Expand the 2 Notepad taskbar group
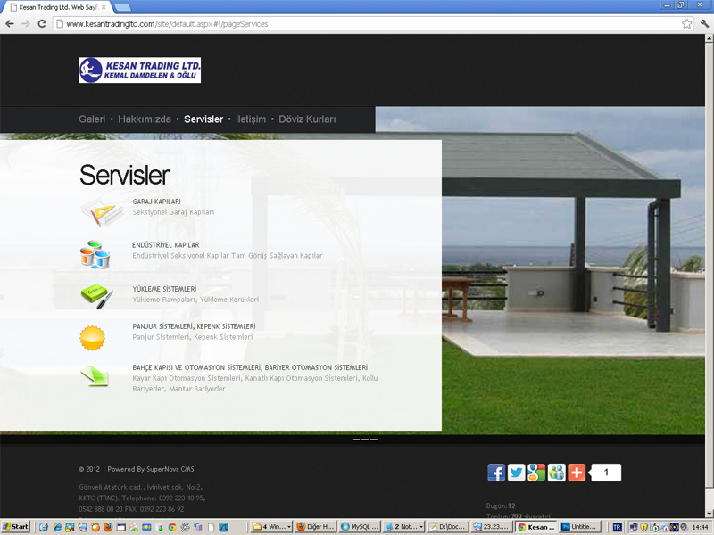Viewport: 714px width, 535px height. pyautogui.click(x=404, y=527)
